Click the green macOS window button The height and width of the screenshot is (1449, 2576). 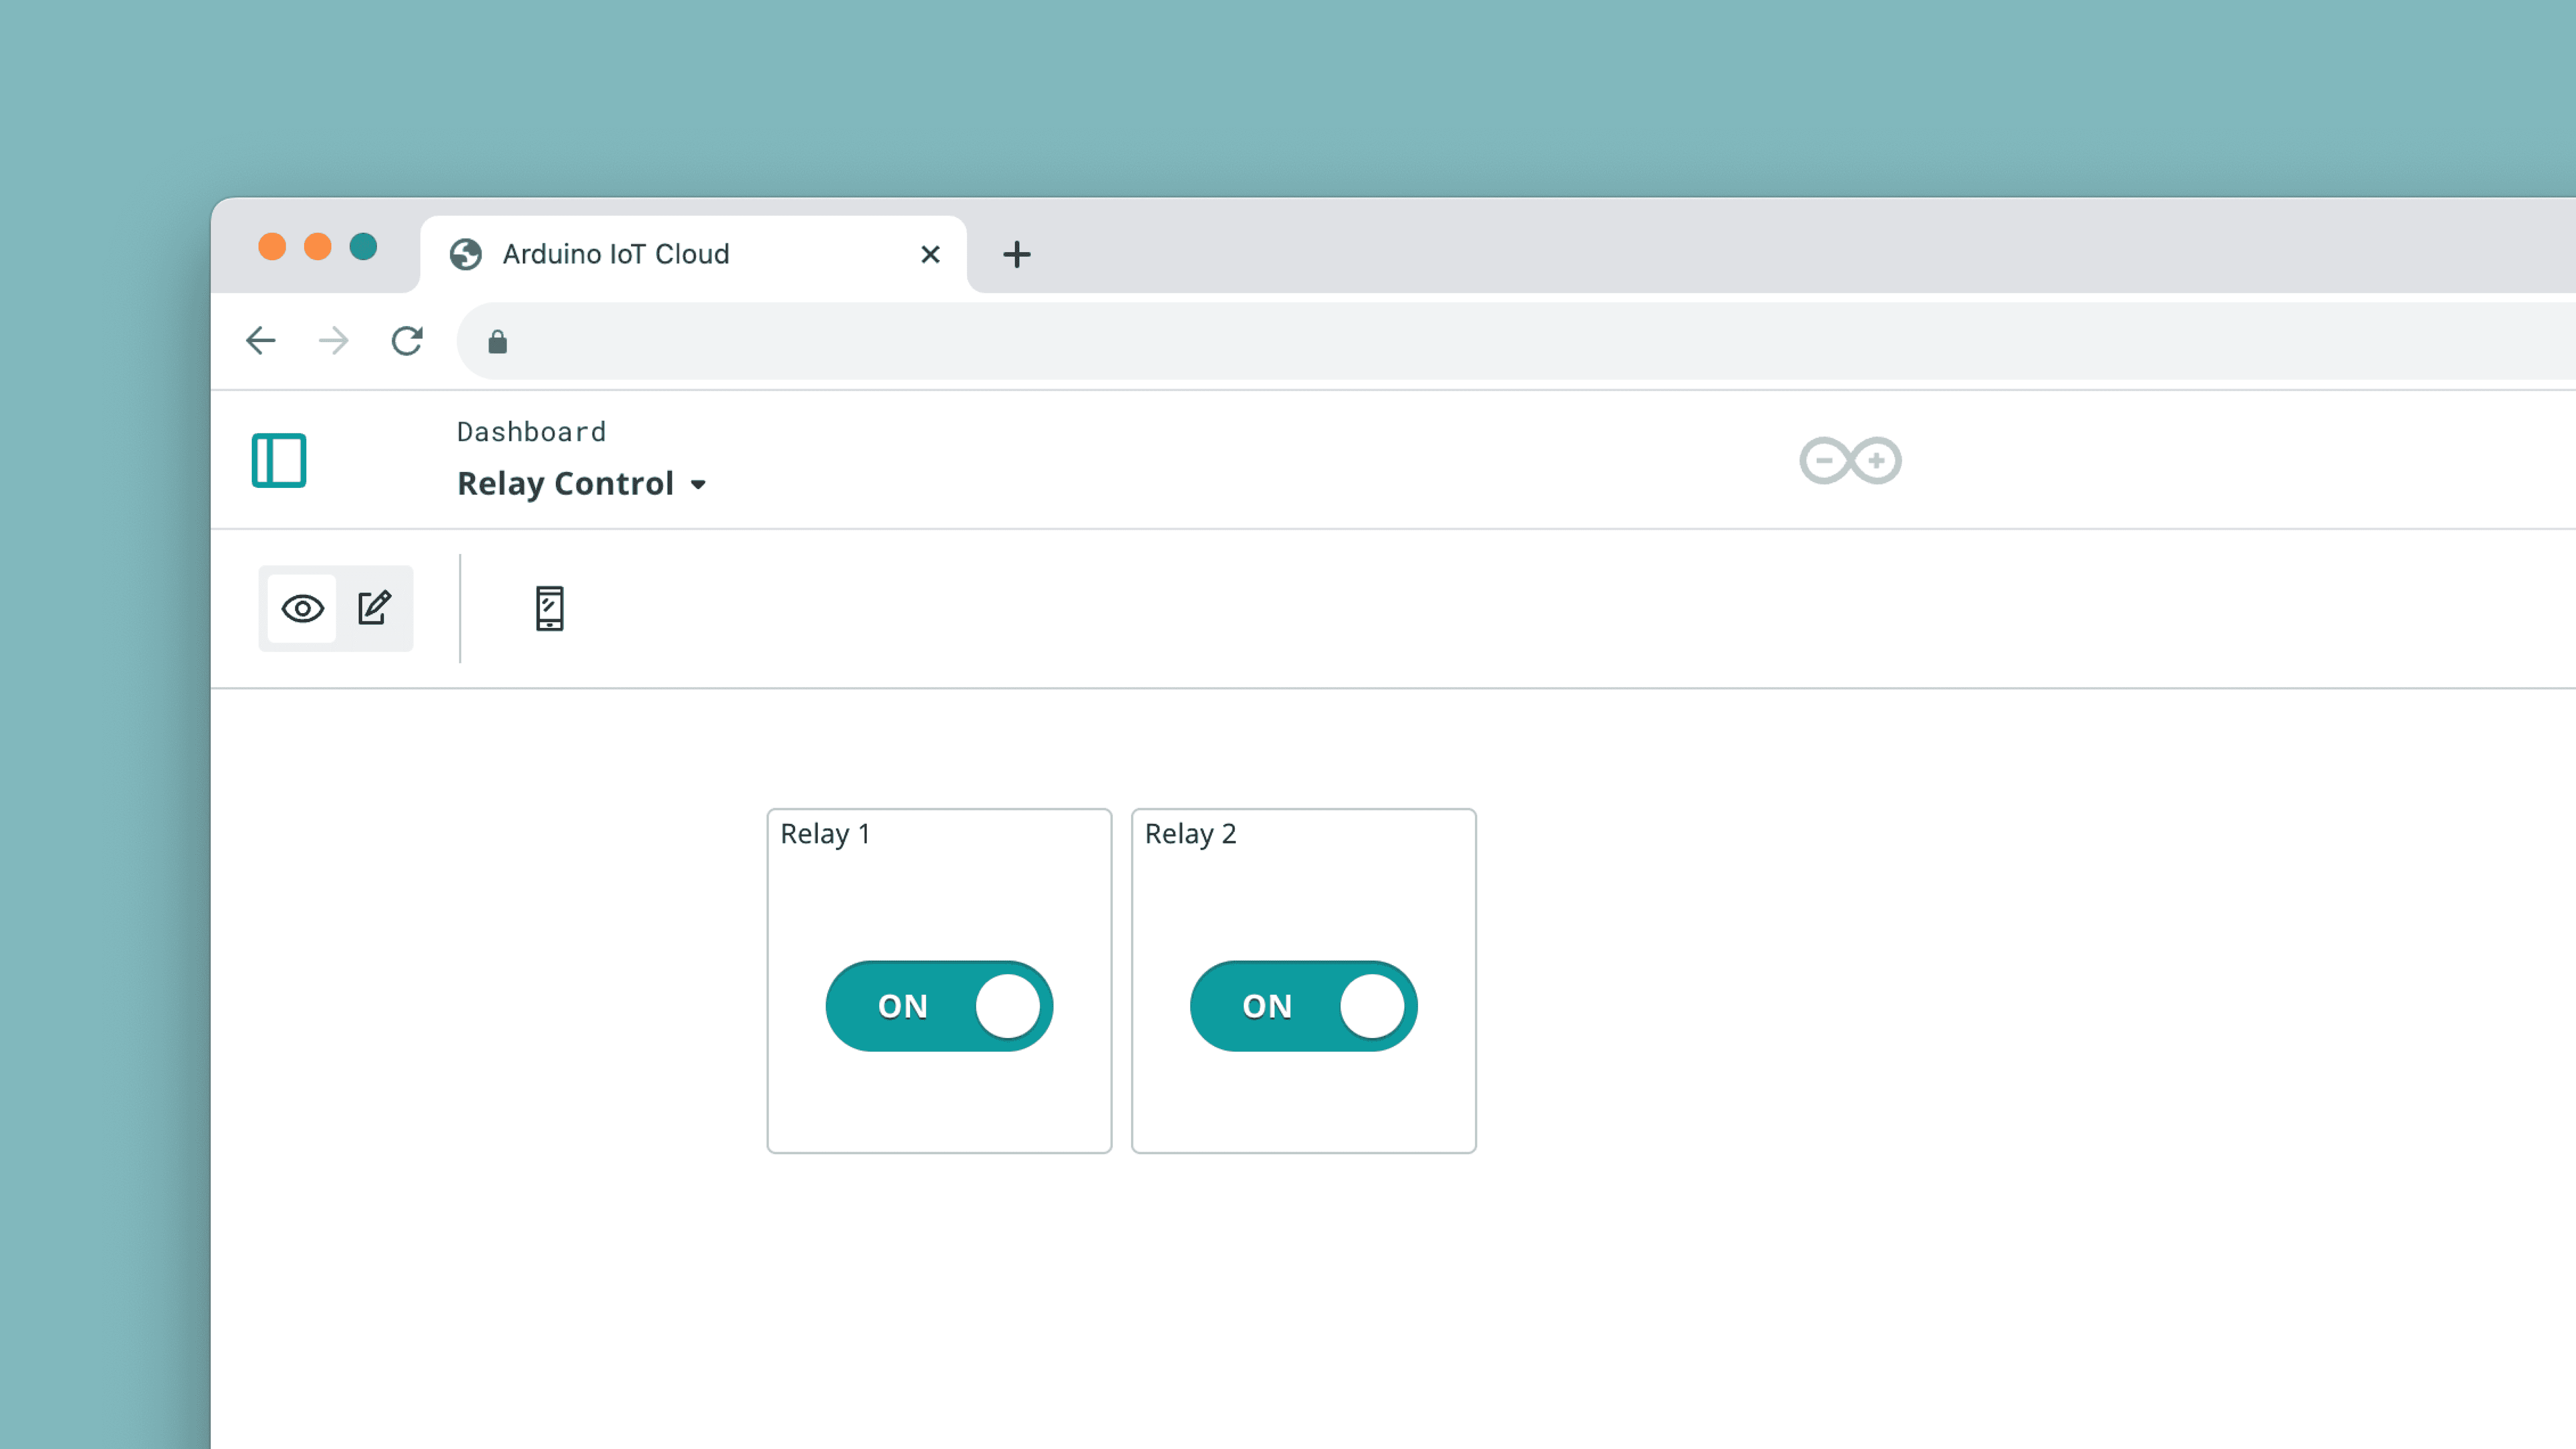coord(363,246)
